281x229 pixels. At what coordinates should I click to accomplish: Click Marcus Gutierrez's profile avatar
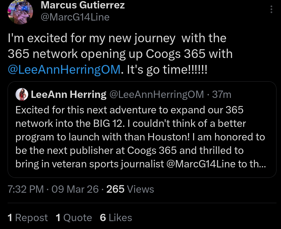pos(20,12)
